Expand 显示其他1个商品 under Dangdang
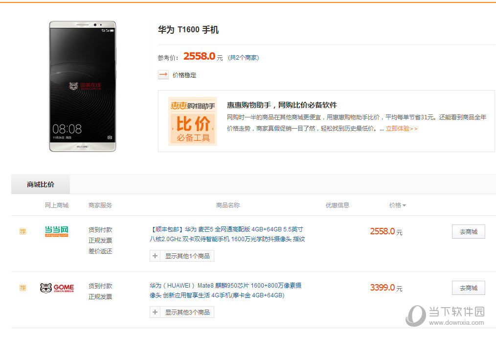 pyautogui.click(x=182, y=256)
